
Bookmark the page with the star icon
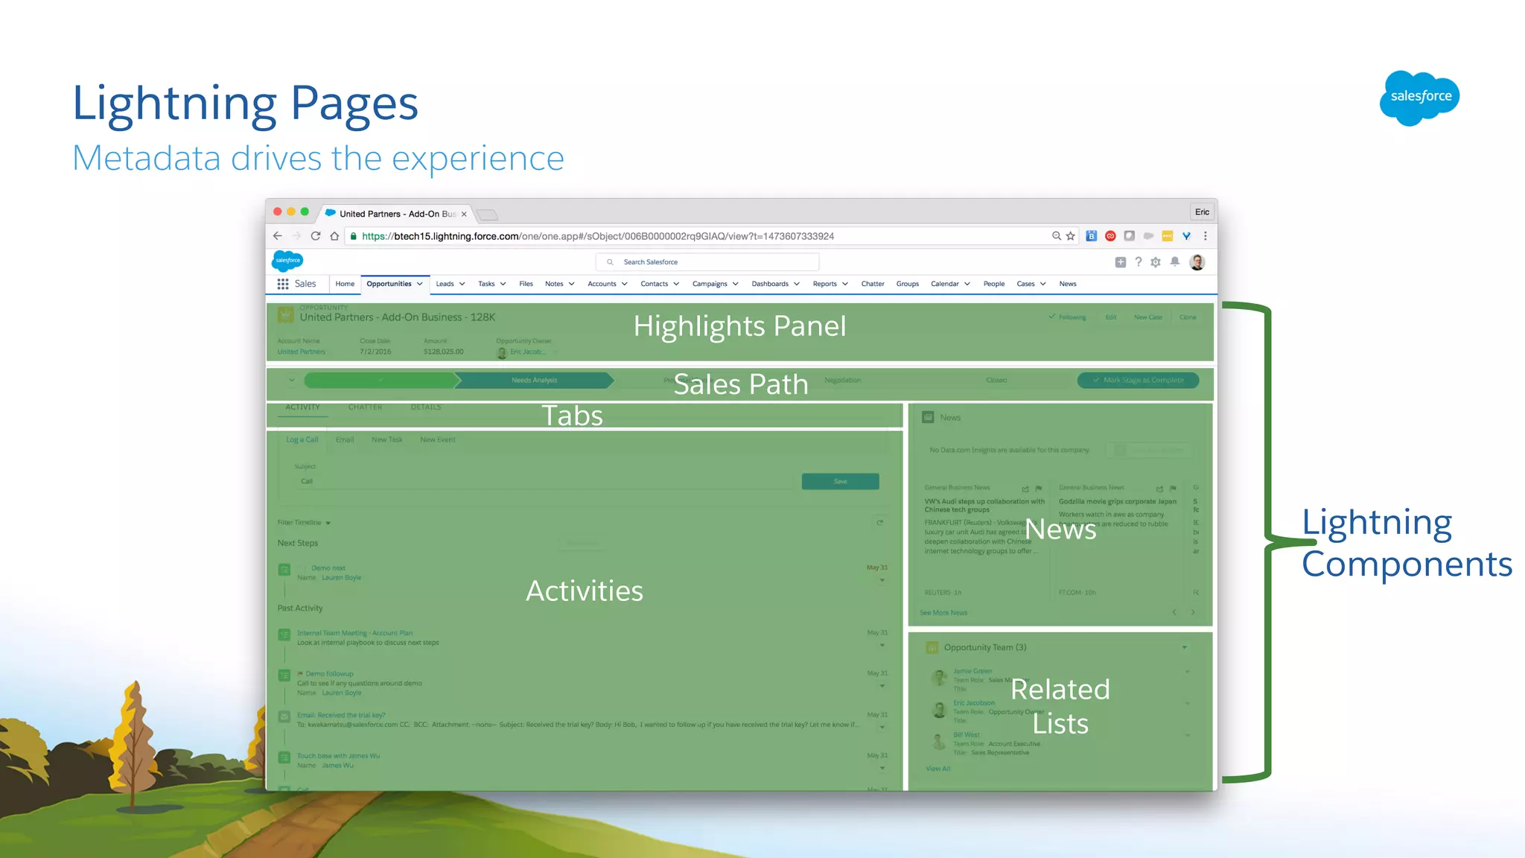(1071, 236)
